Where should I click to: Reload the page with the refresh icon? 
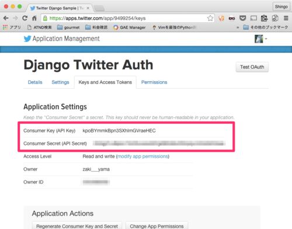coord(25,18)
